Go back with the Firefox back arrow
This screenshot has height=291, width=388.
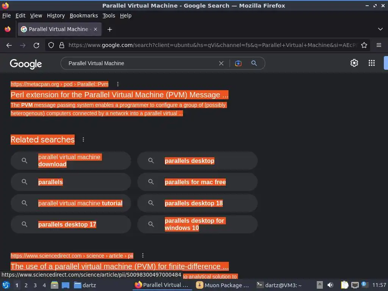pos(9,45)
